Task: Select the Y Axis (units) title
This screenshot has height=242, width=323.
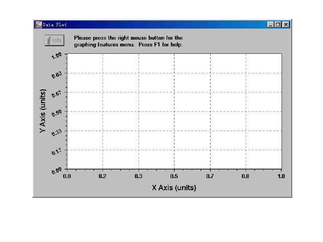Action: pyautogui.click(x=43, y=111)
